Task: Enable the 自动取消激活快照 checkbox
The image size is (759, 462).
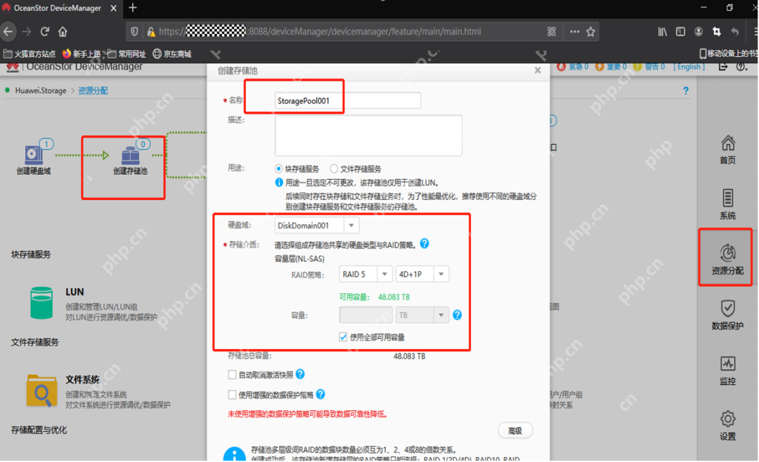Action: click(232, 374)
